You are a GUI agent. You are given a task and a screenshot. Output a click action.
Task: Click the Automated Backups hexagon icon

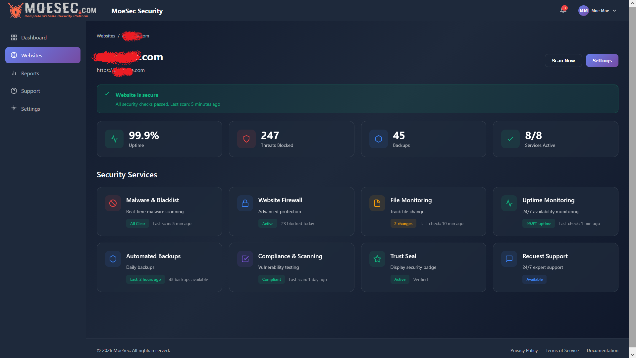click(113, 259)
